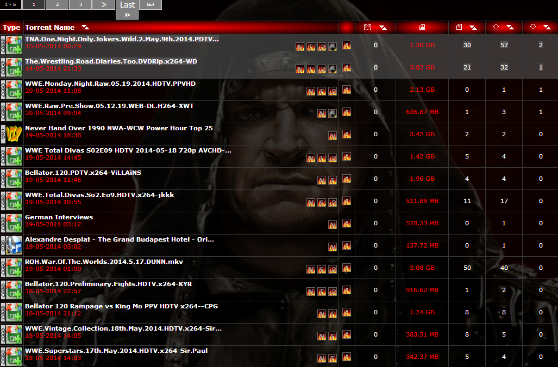Open WWE Total Divas S02E09 720p AVCHD link
The image size is (558, 367).
pyautogui.click(x=128, y=150)
